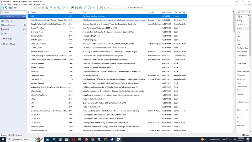Open Opera browser from the taskbar
252x142 pixels.
coord(73,139)
